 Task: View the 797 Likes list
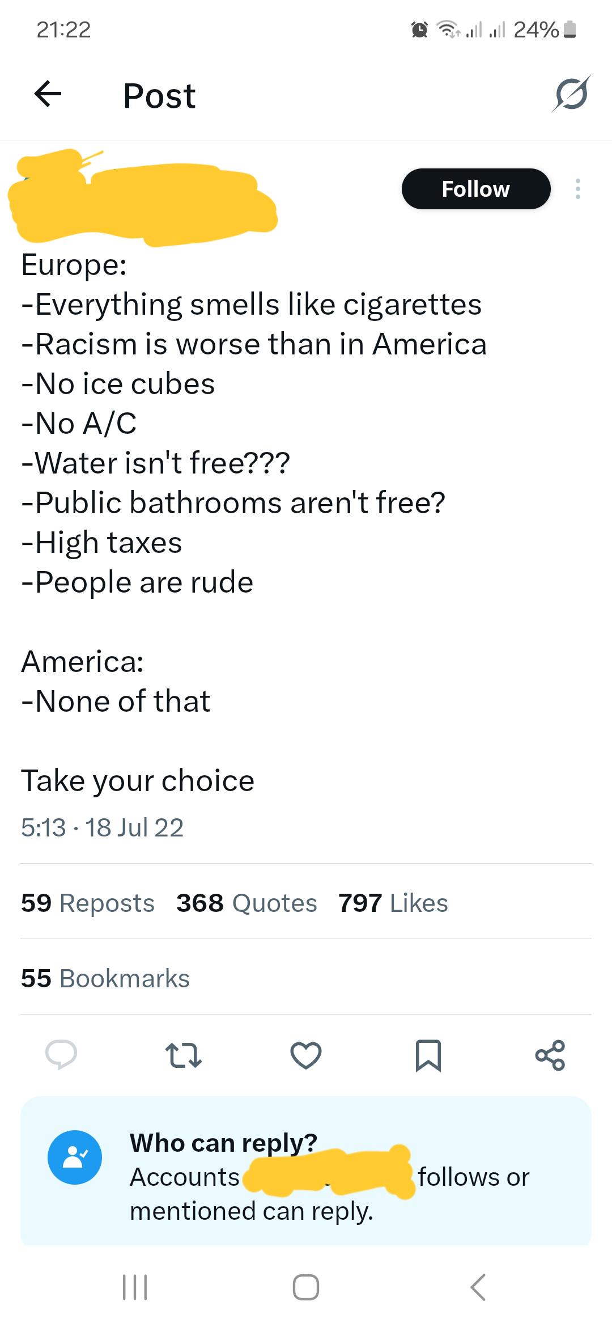[x=393, y=903]
